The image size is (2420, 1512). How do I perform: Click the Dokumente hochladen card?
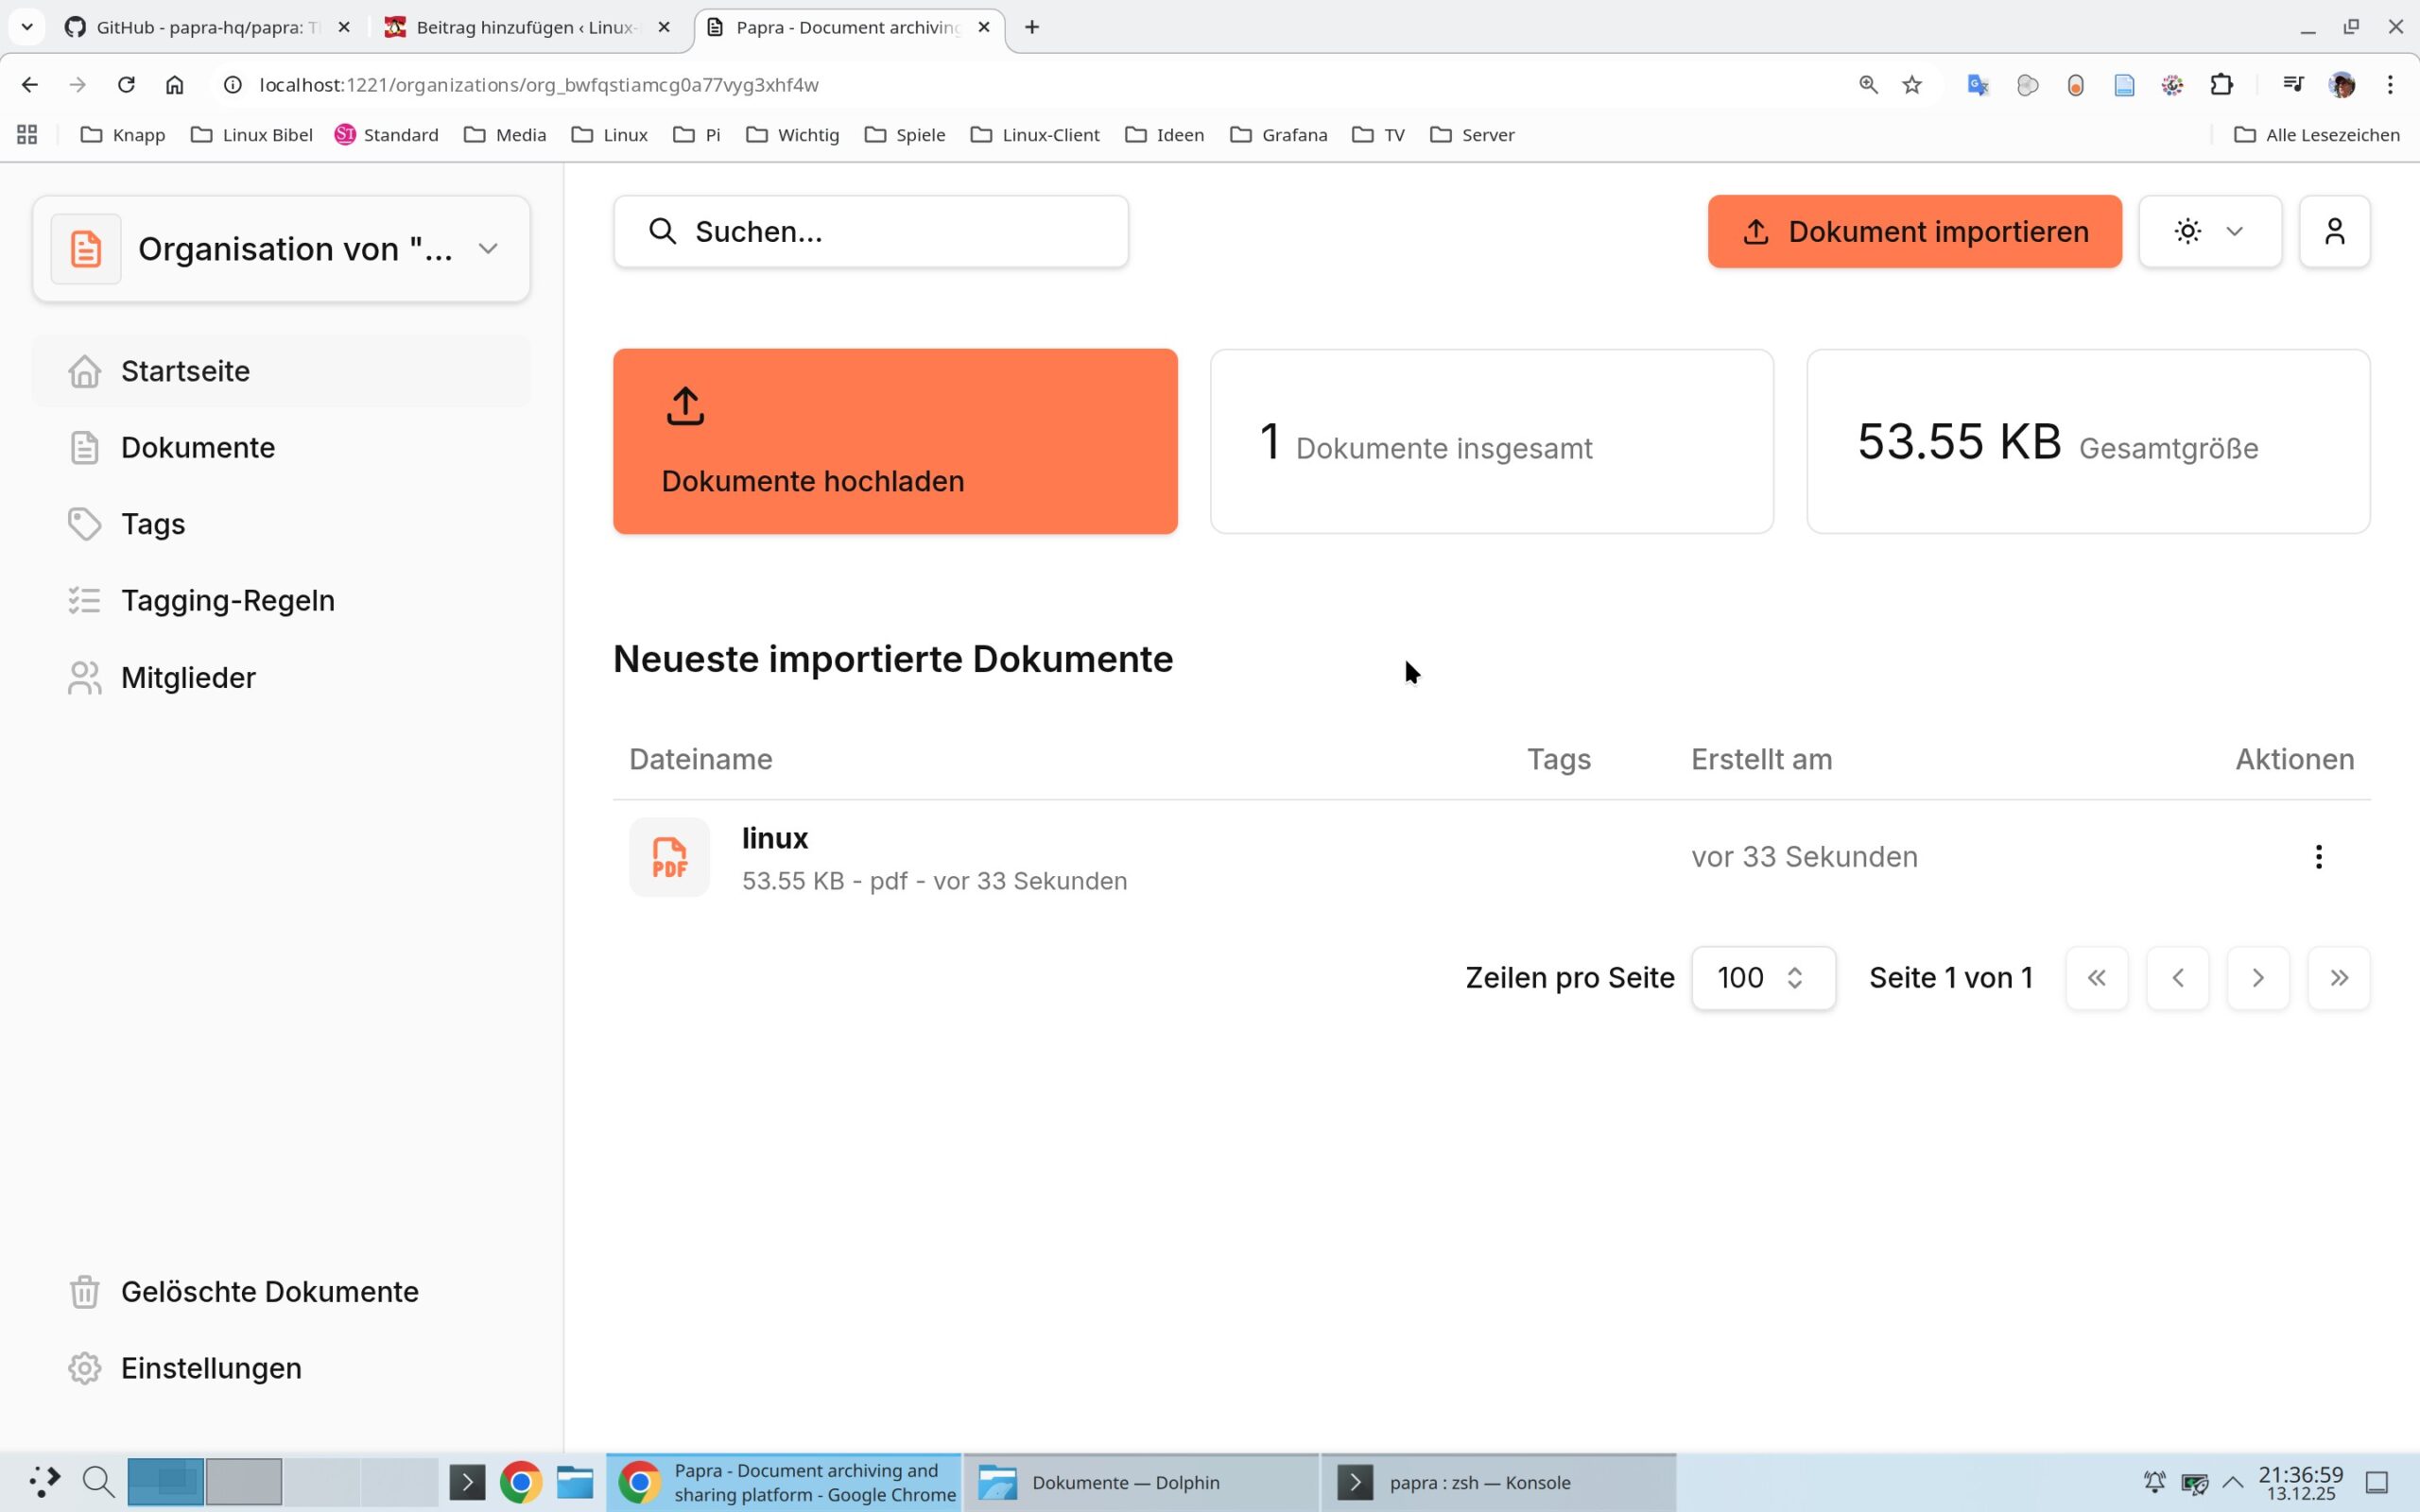tap(894, 441)
